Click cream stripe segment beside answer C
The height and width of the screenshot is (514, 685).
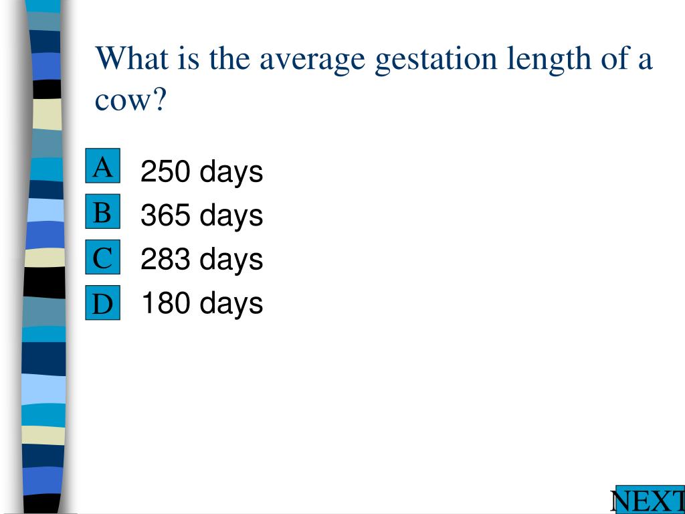coord(45,258)
